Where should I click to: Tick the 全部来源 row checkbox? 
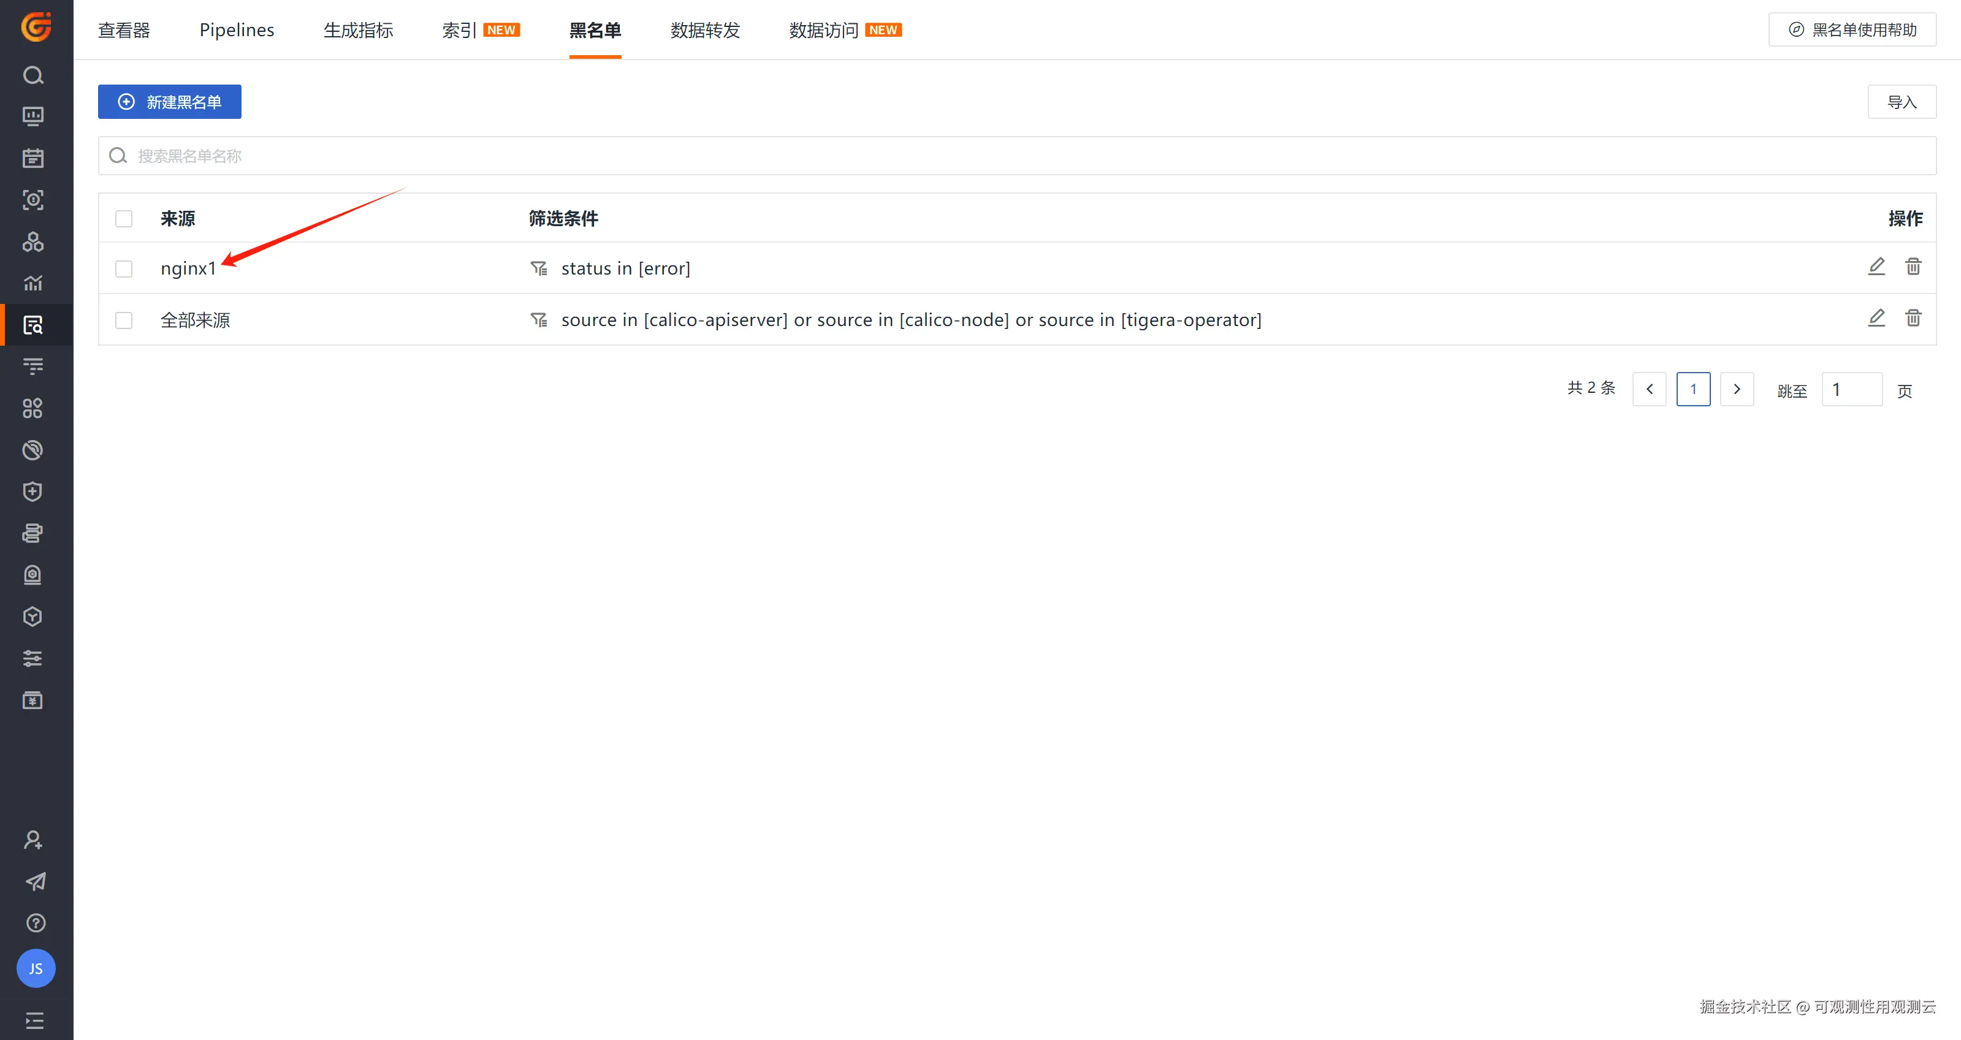[124, 321]
